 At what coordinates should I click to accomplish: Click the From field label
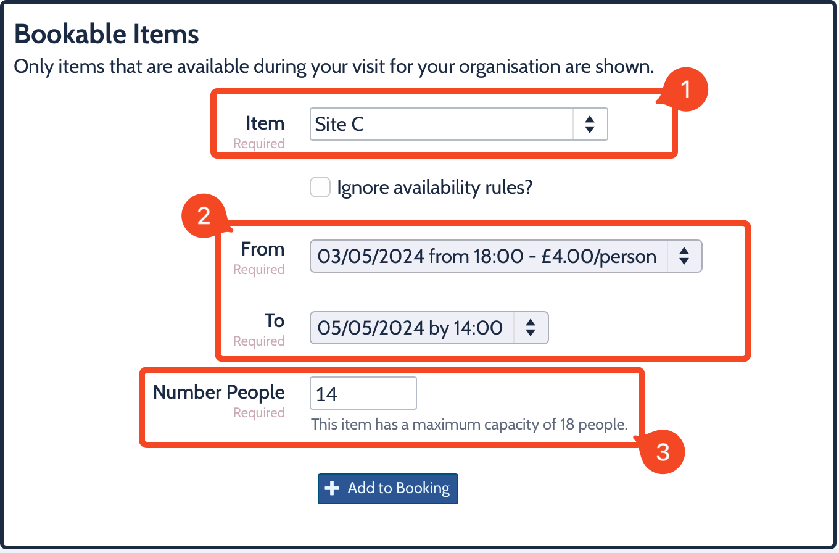263,249
